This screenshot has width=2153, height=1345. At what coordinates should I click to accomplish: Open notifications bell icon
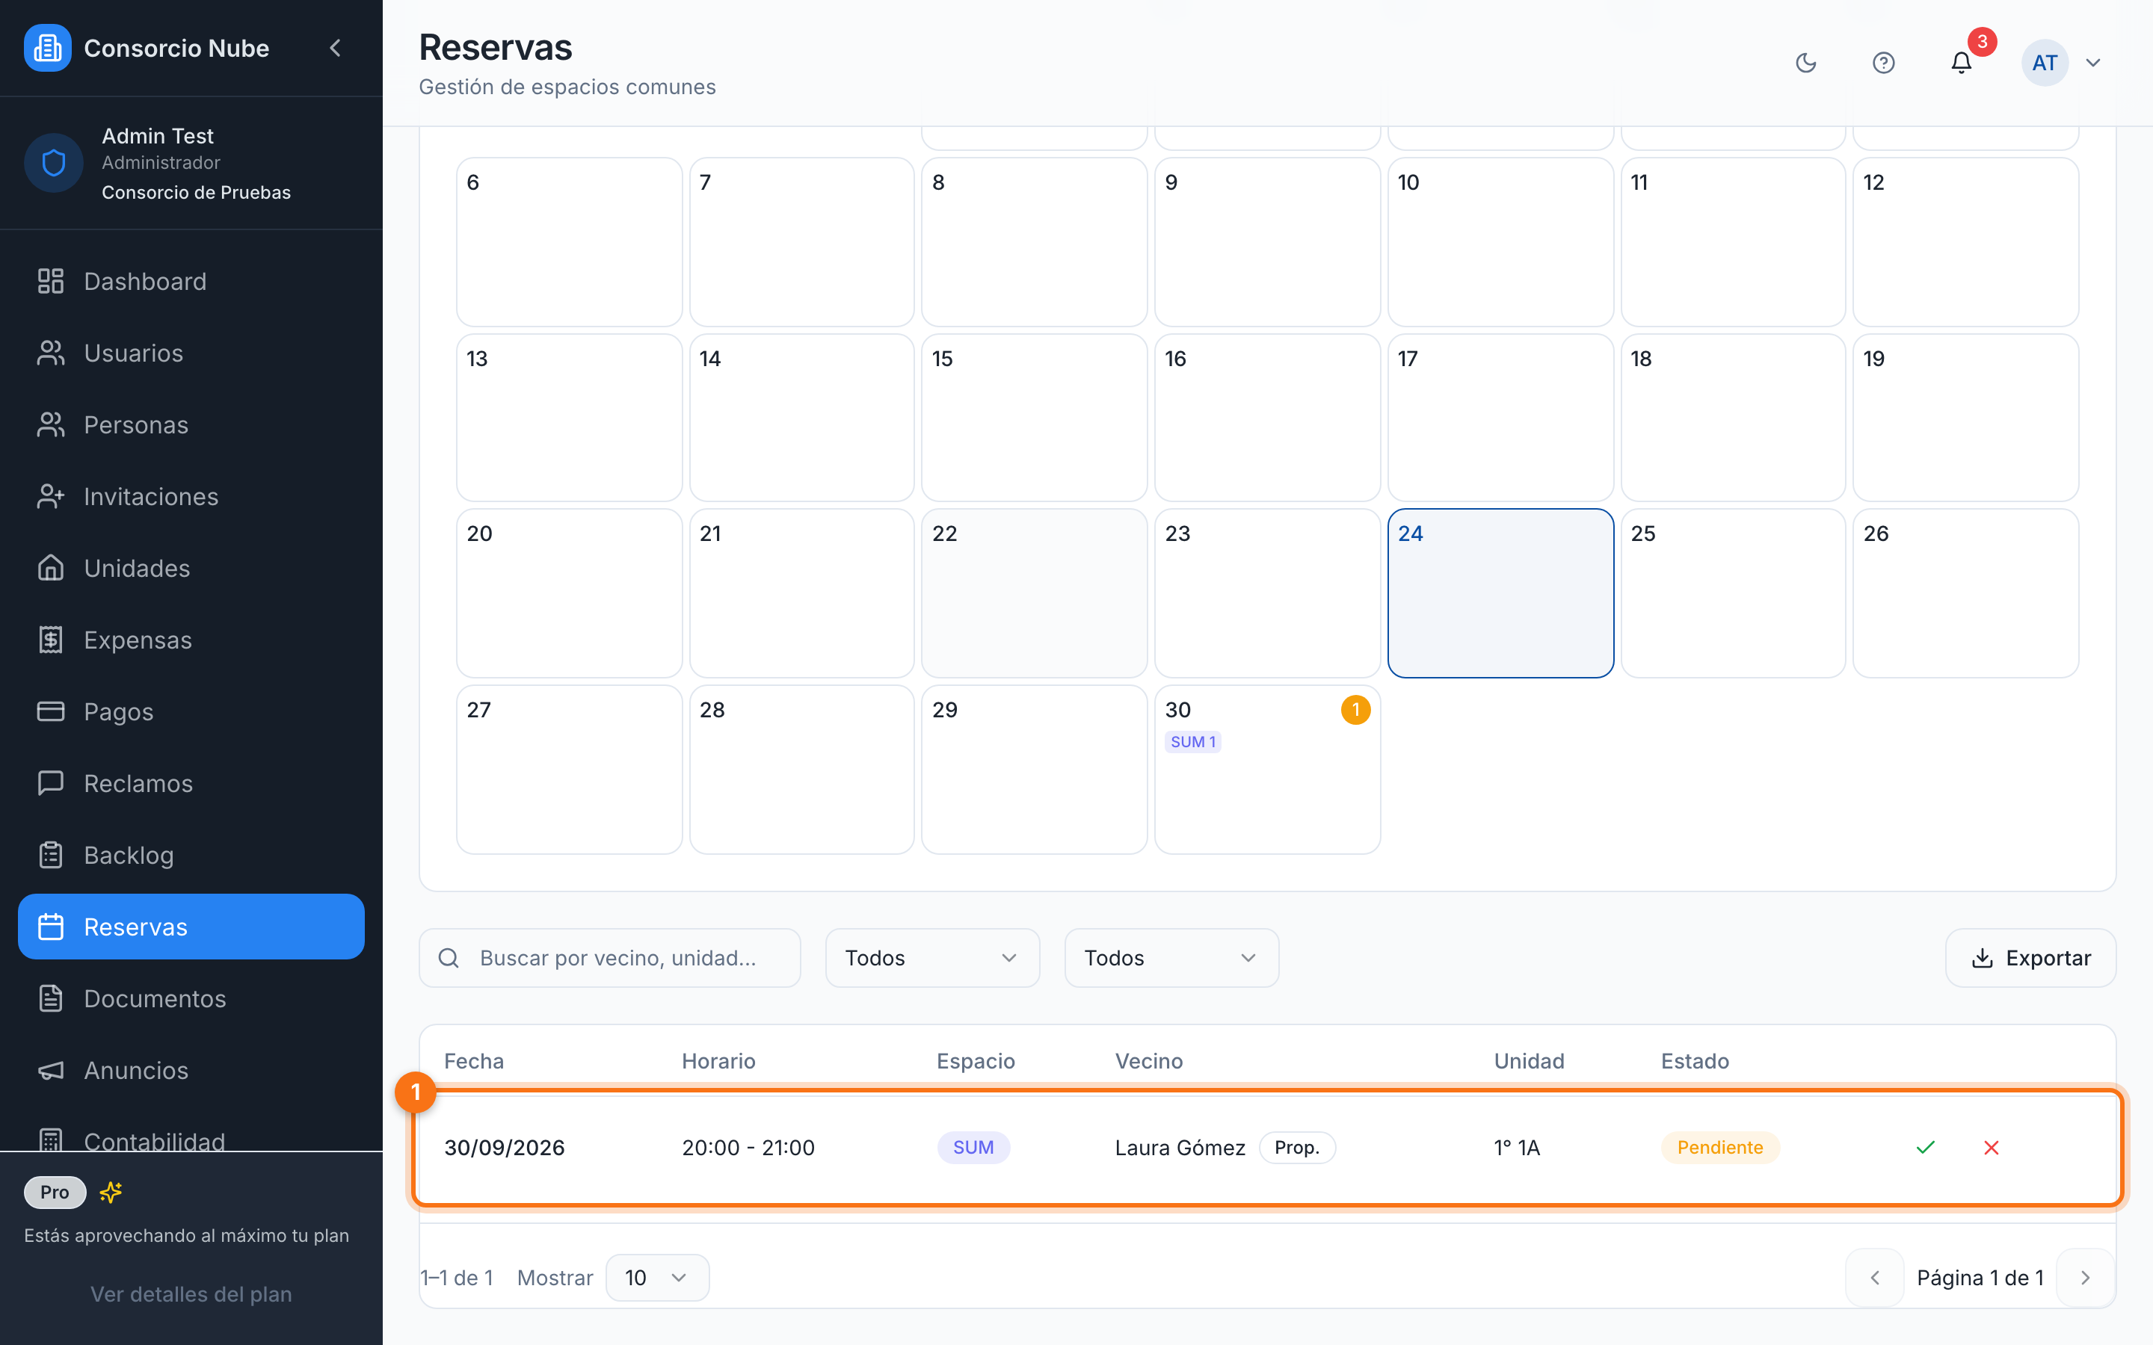click(x=1962, y=62)
